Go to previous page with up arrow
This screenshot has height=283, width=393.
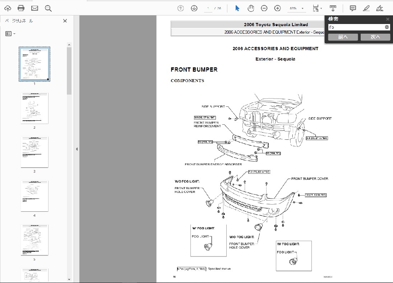180,8
